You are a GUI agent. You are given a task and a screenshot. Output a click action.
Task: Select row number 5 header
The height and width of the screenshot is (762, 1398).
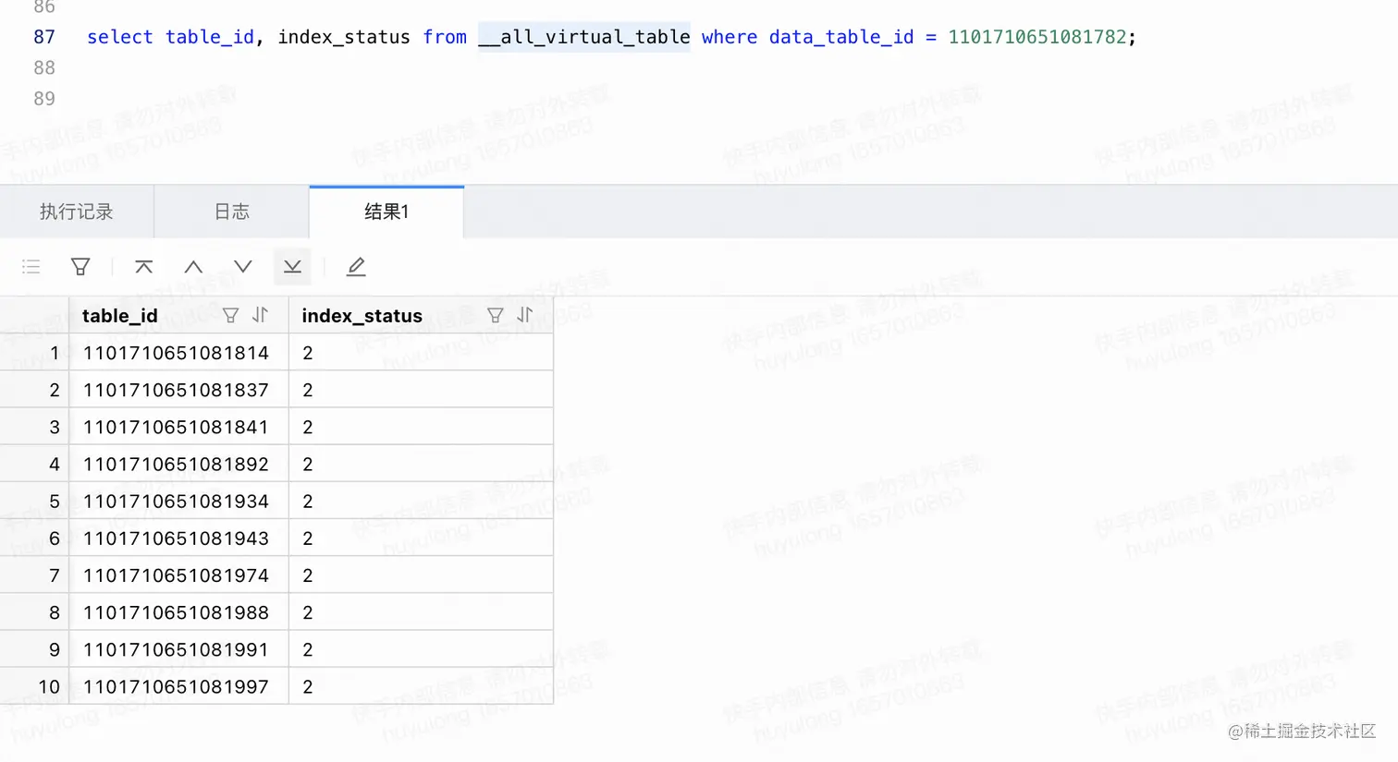[x=34, y=501]
